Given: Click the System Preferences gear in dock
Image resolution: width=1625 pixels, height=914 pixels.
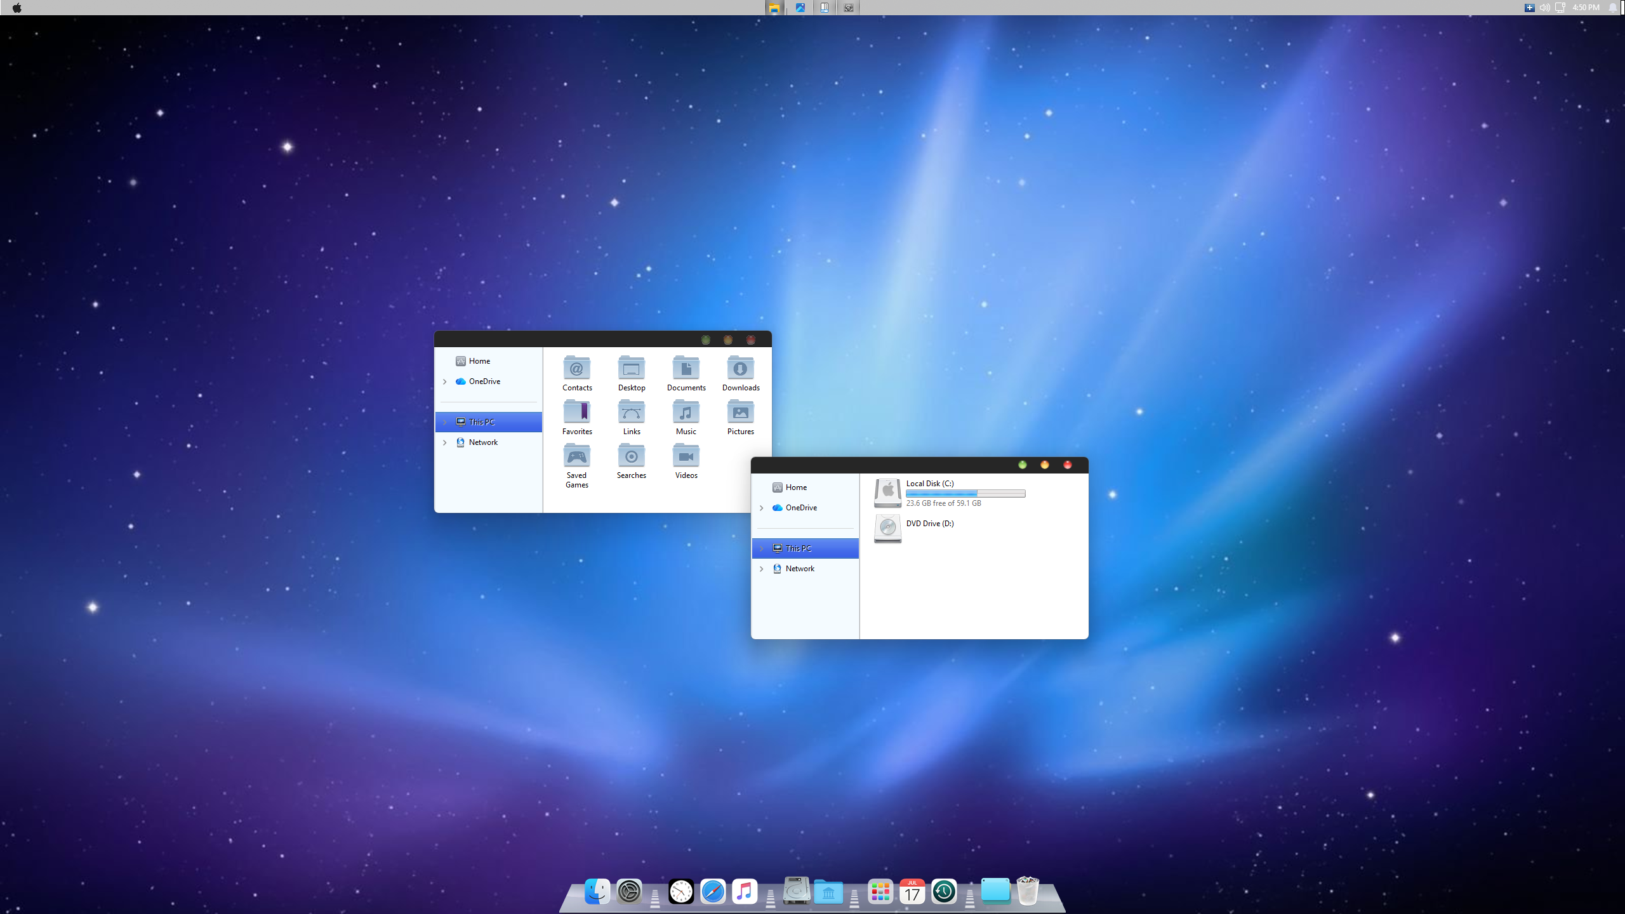Looking at the screenshot, I should coord(629,892).
